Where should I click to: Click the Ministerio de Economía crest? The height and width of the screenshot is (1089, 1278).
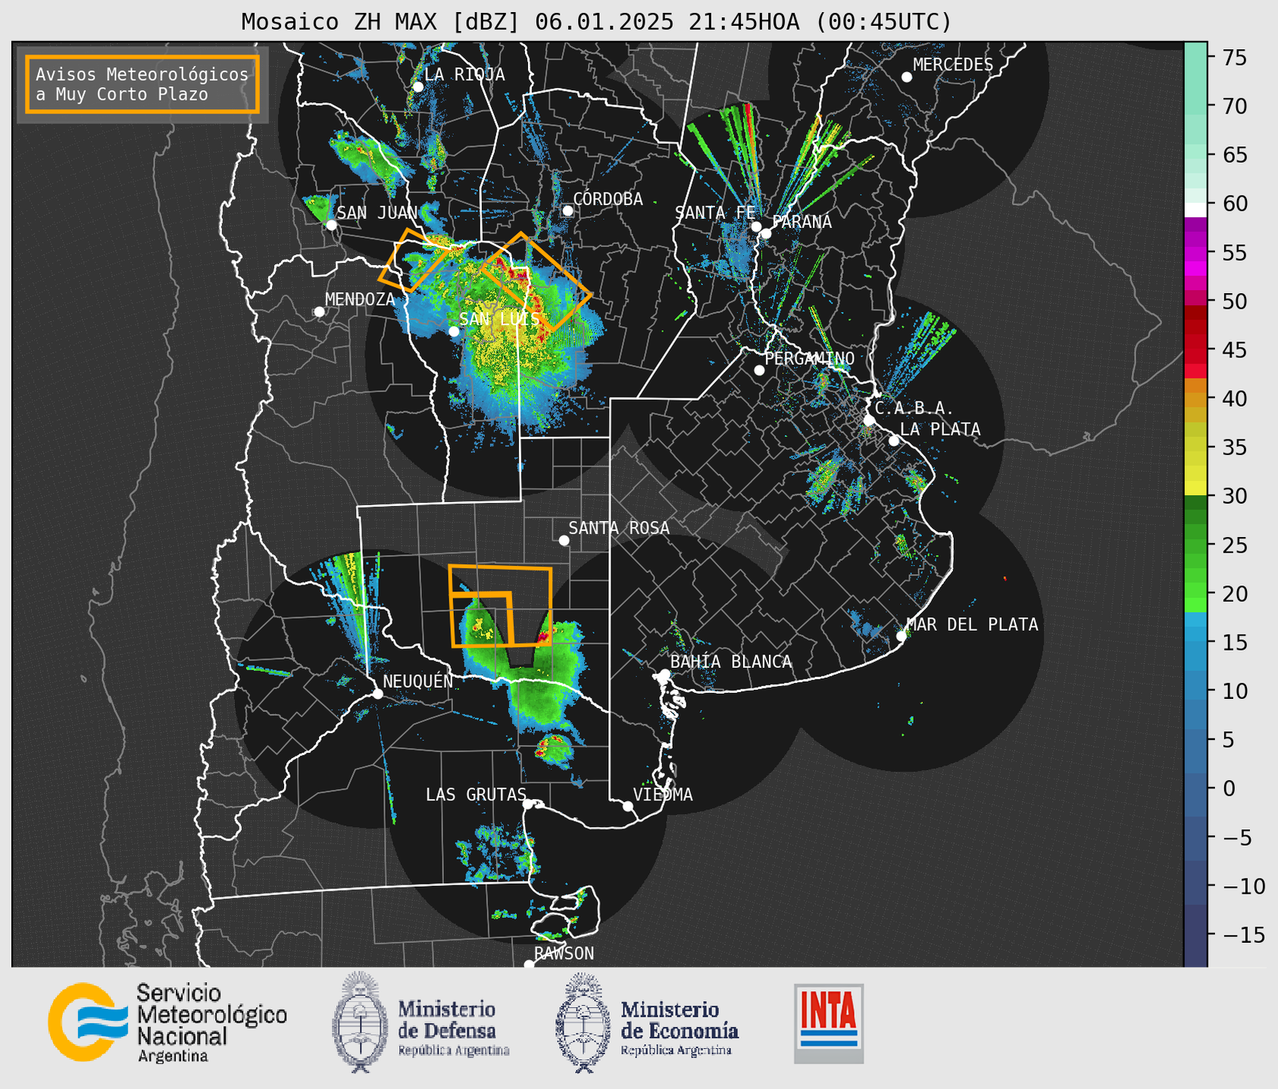(583, 1022)
